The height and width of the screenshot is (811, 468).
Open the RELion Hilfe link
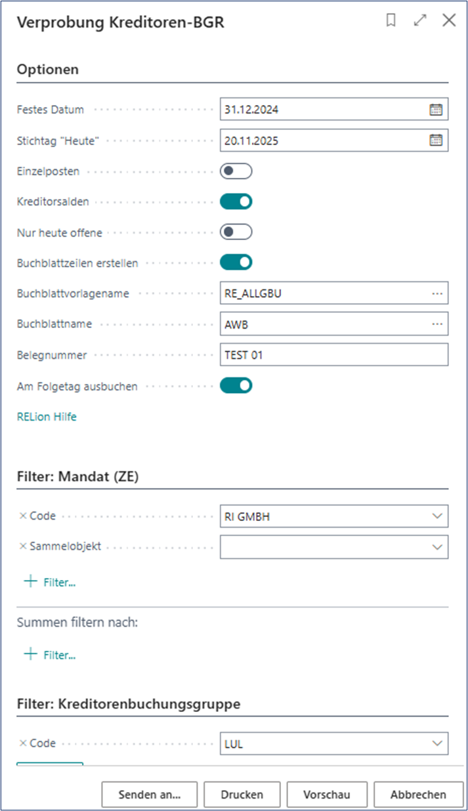pyautogui.click(x=47, y=417)
